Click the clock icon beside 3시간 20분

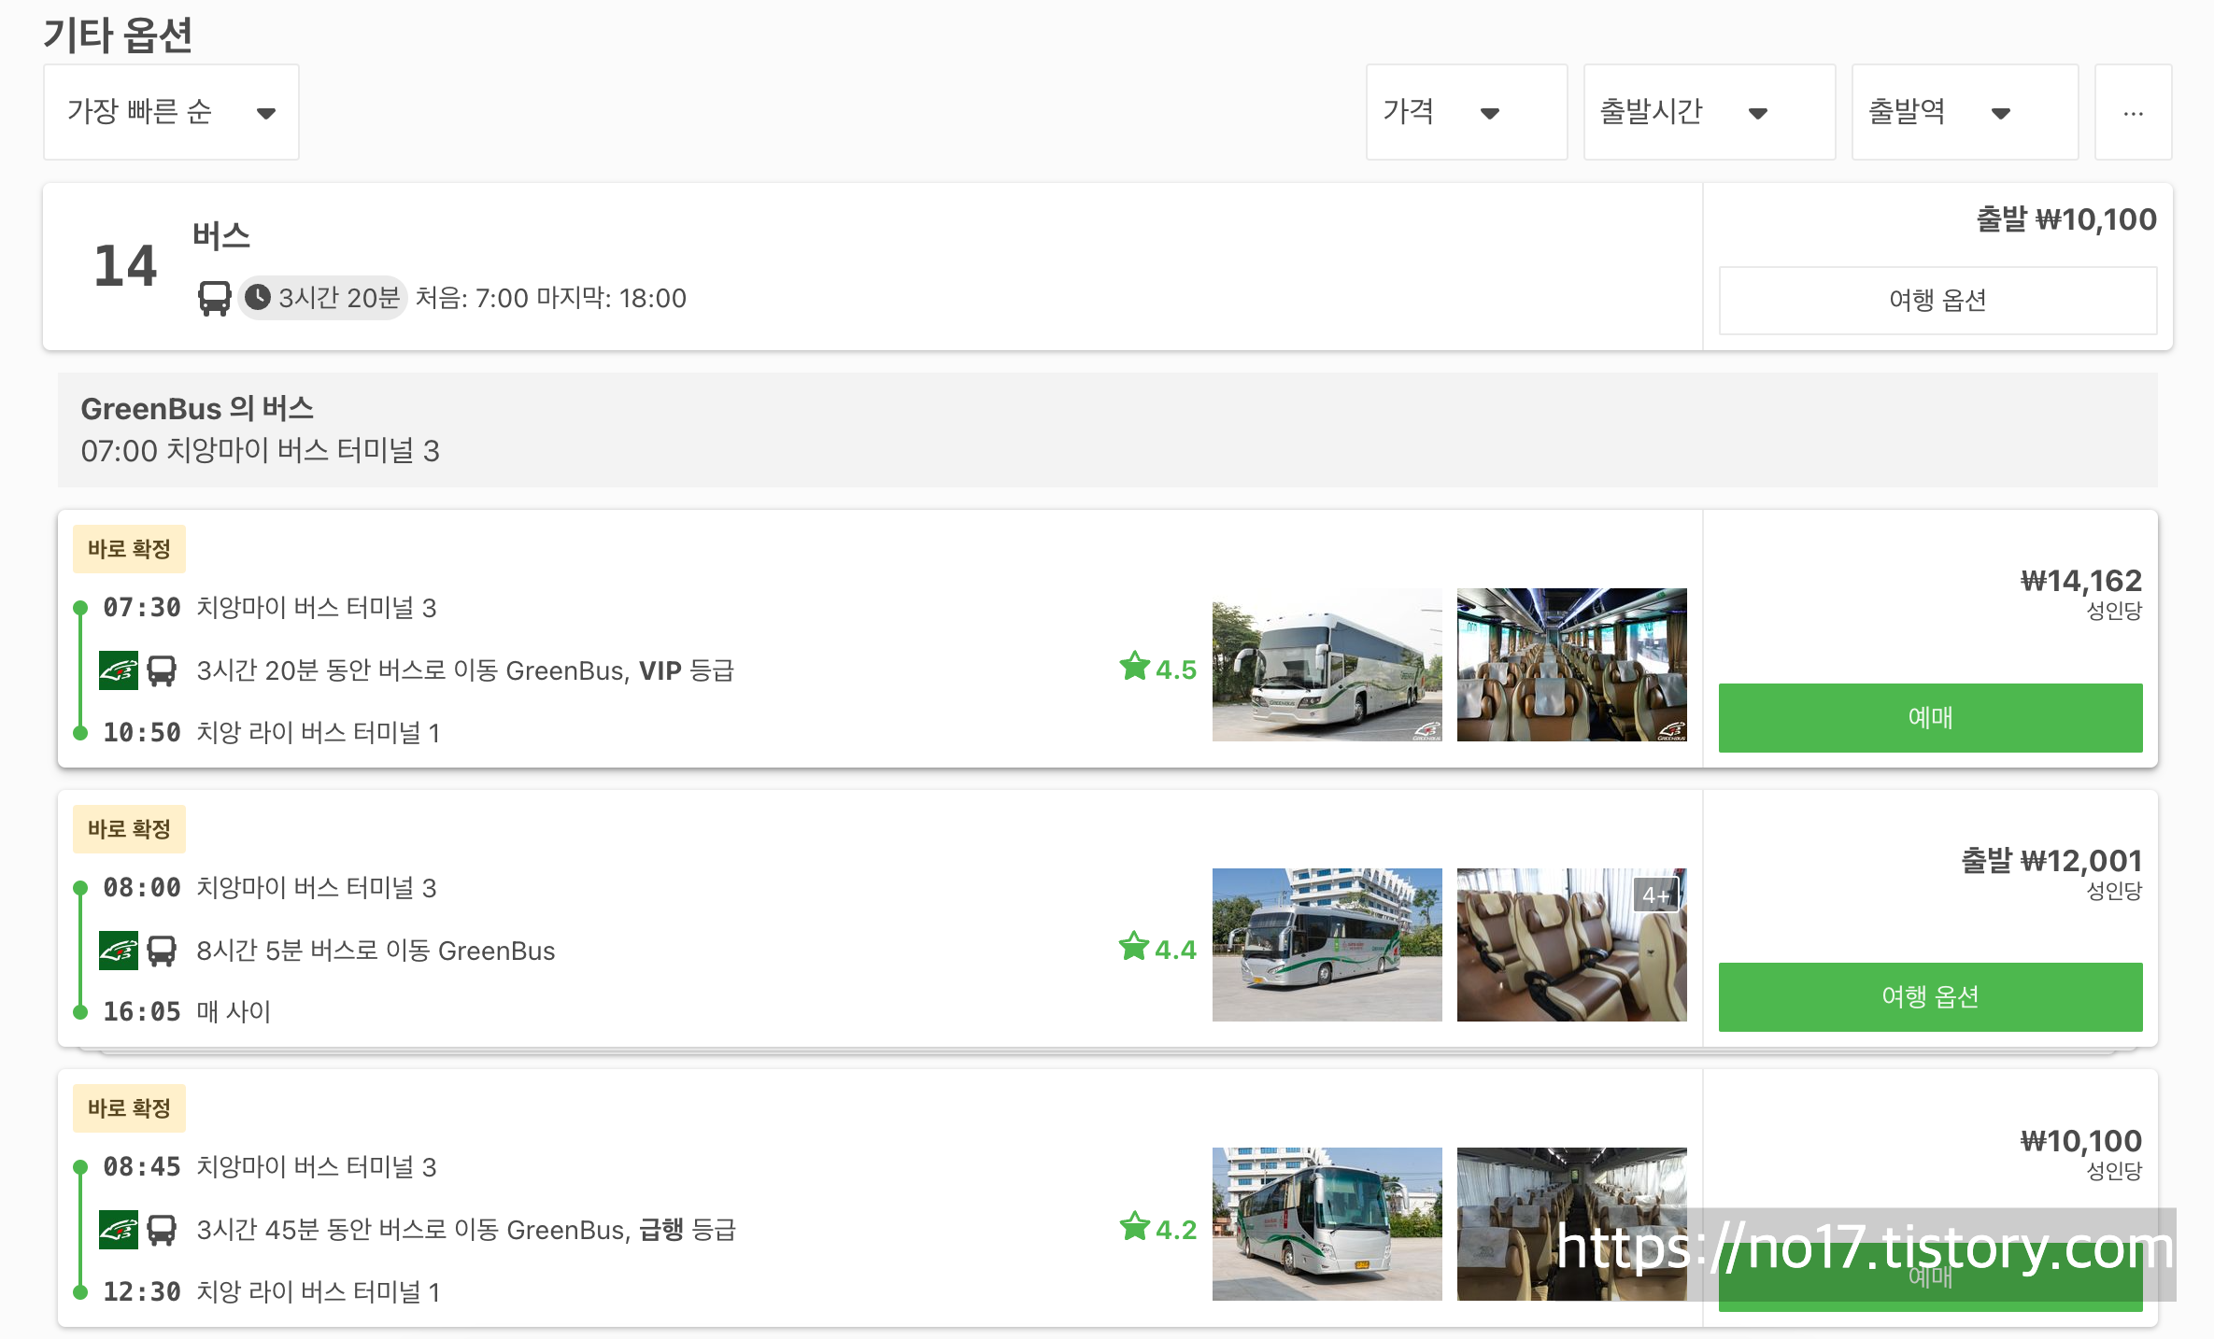click(258, 298)
